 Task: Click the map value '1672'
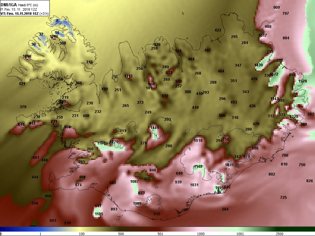[274, 74]
